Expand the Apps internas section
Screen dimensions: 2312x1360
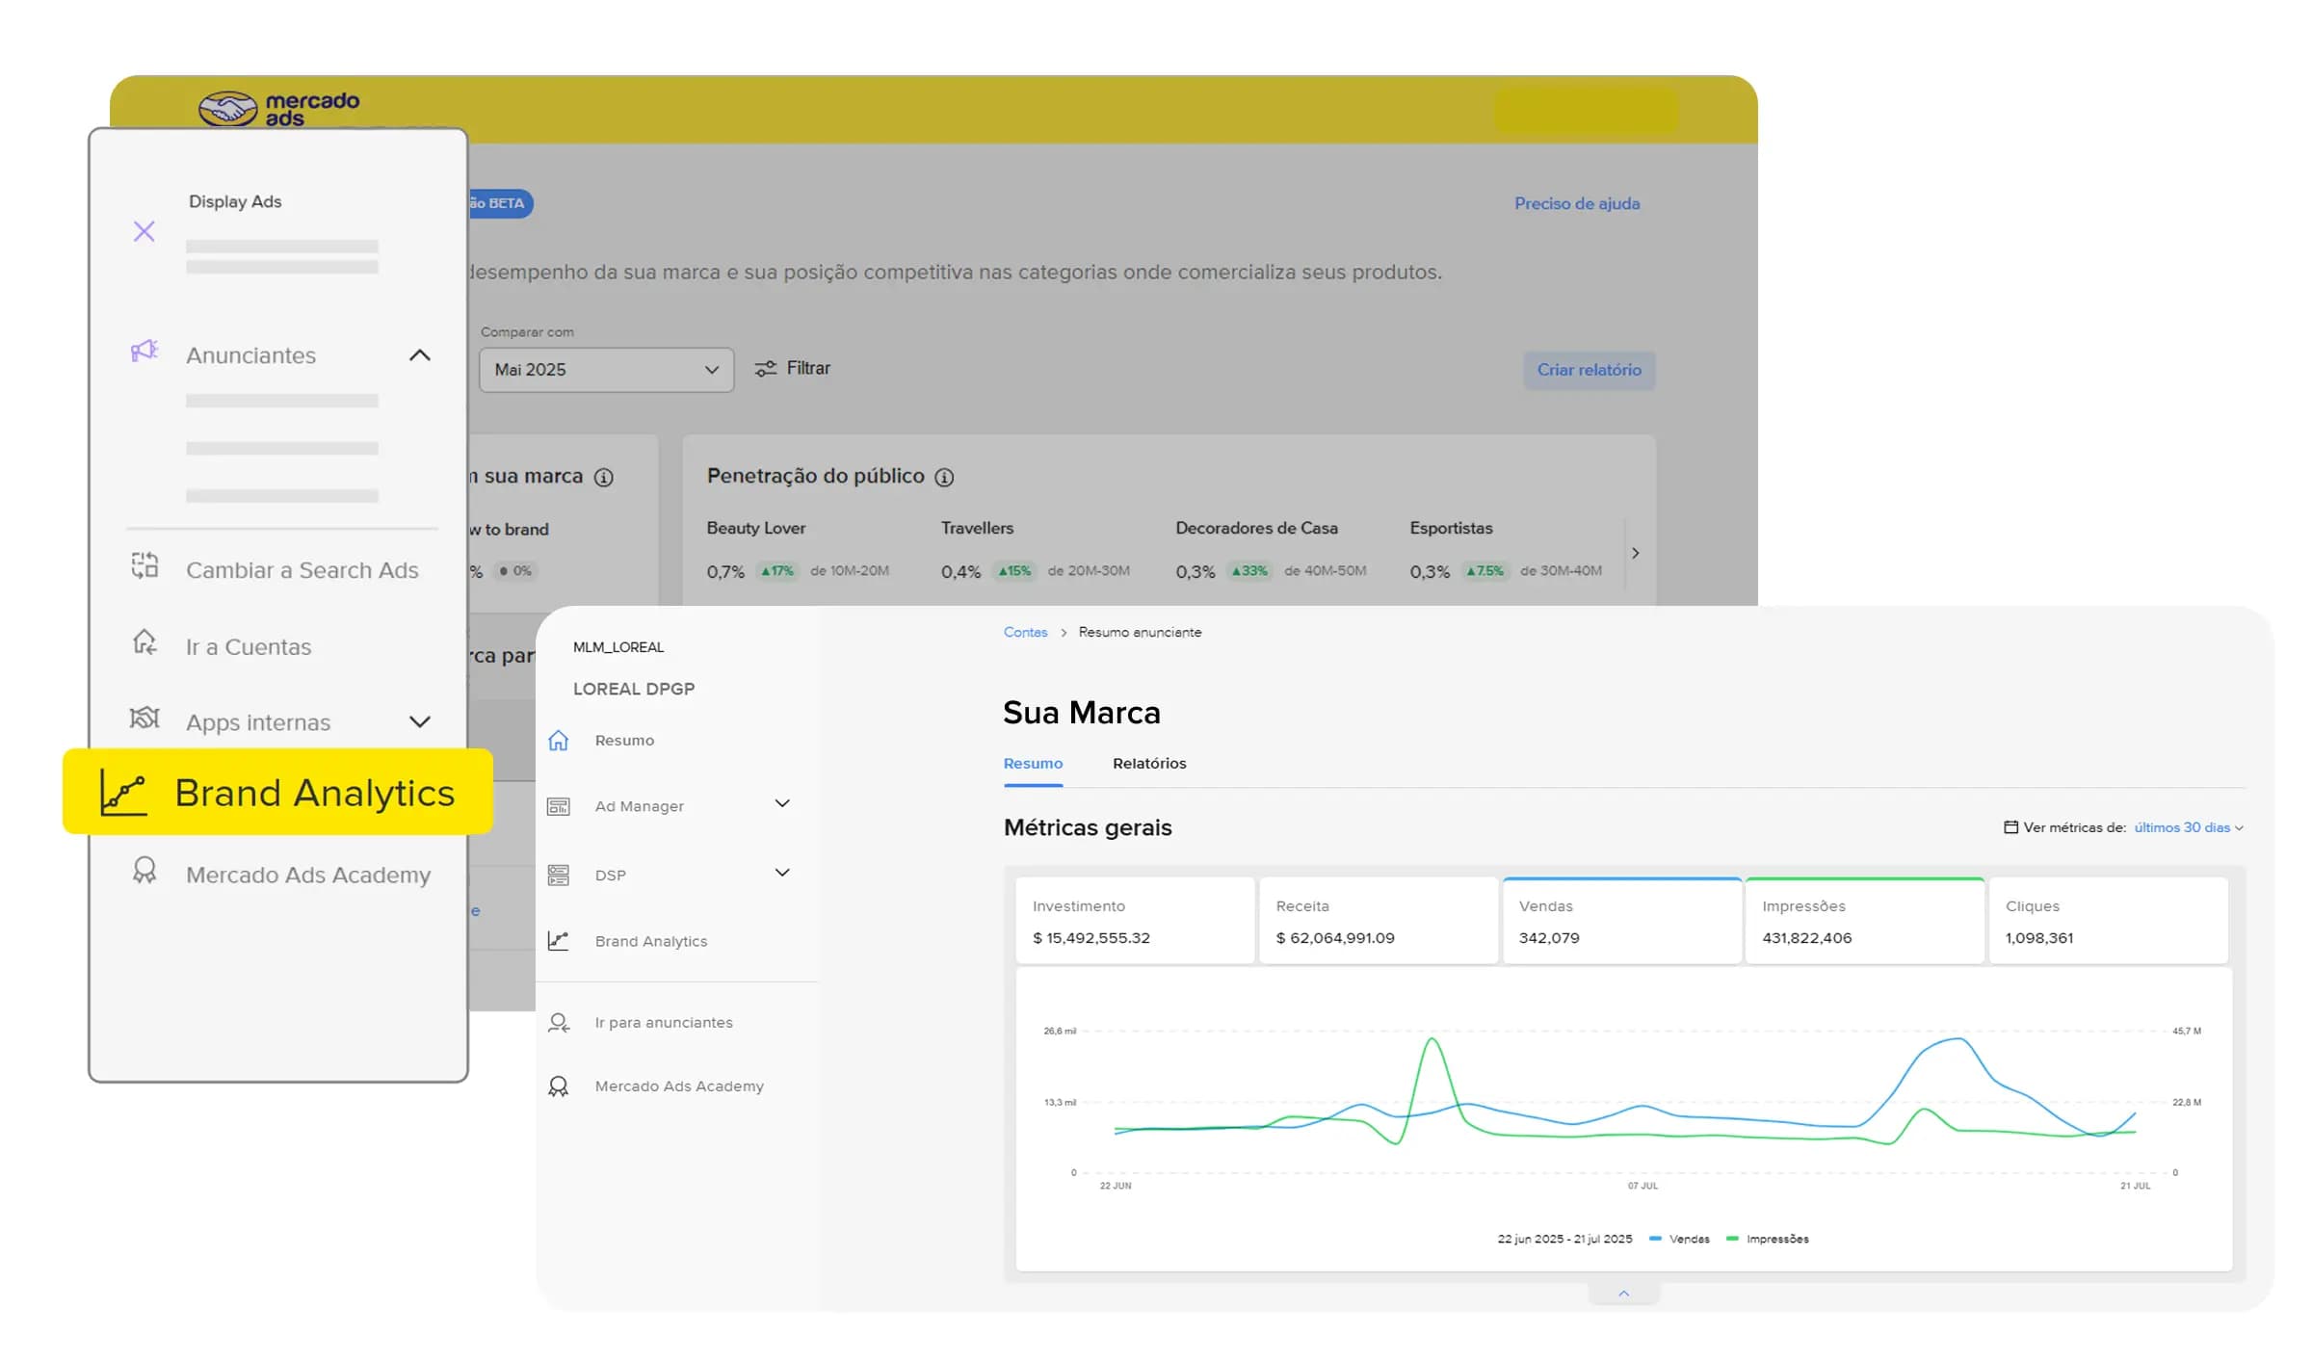[x=420, y=721]
